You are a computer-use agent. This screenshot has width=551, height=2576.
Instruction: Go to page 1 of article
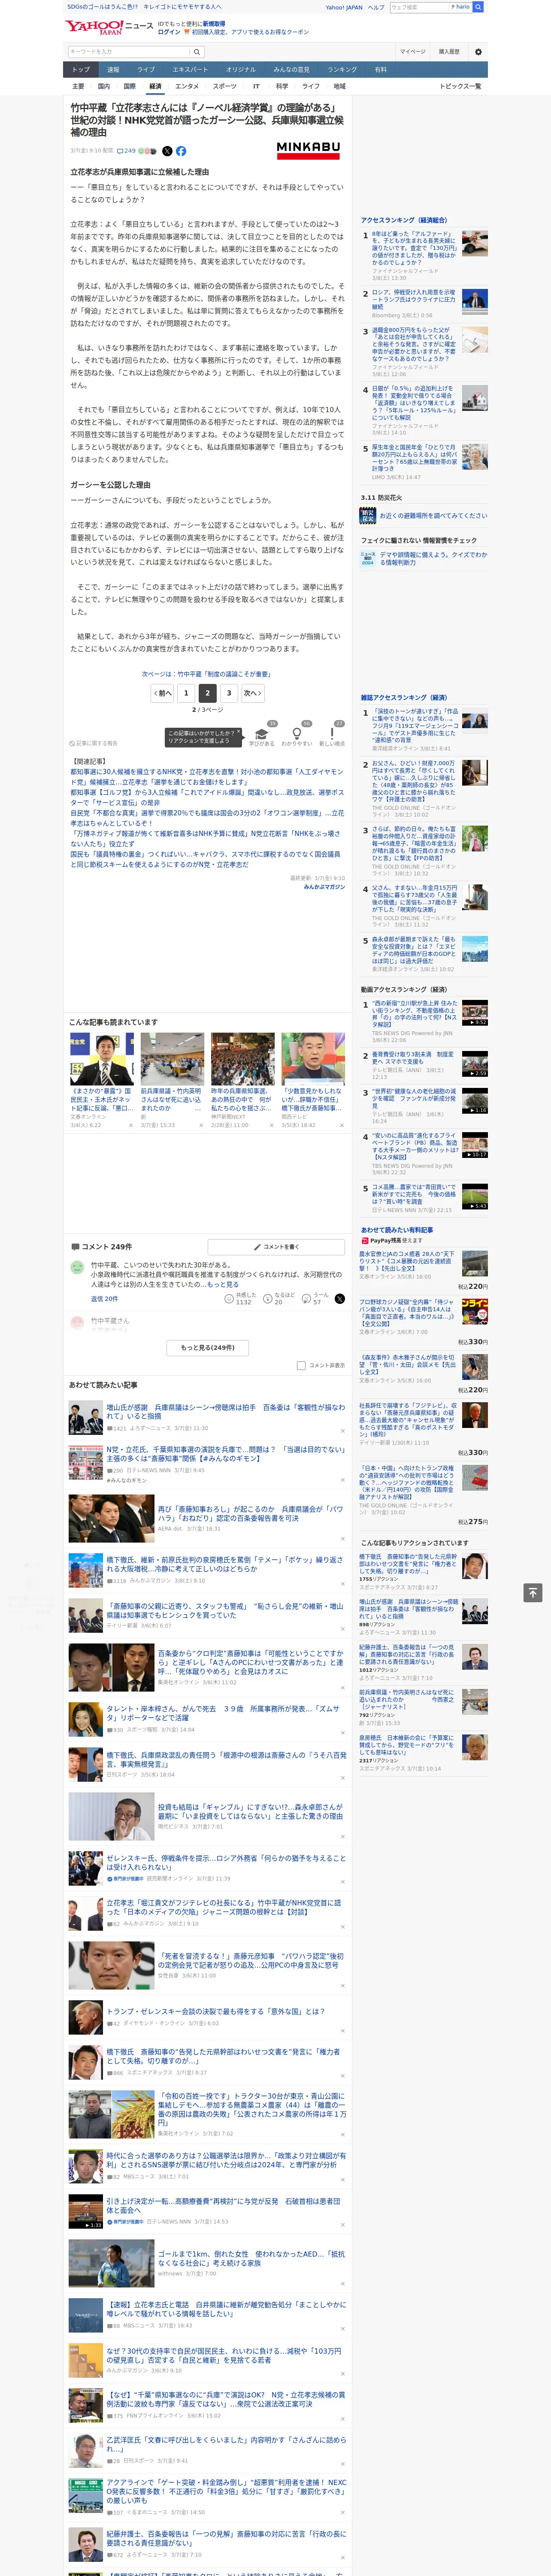pos(186,693)
